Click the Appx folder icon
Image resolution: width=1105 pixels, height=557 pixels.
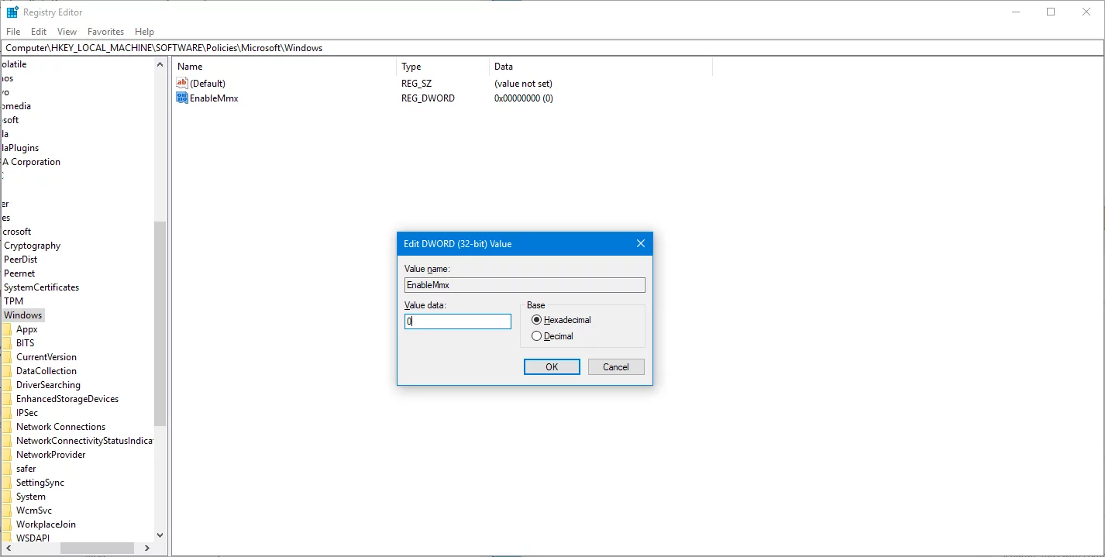pos(6,329)
